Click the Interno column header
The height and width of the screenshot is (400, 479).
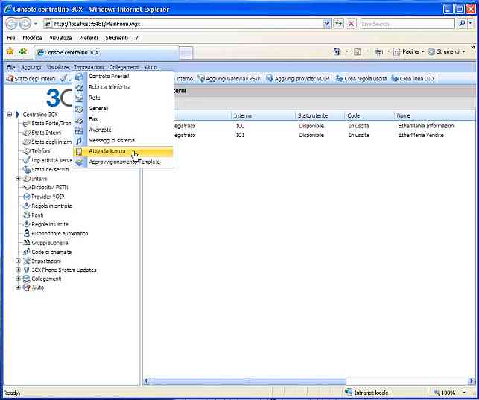click(x=263, y=115)
